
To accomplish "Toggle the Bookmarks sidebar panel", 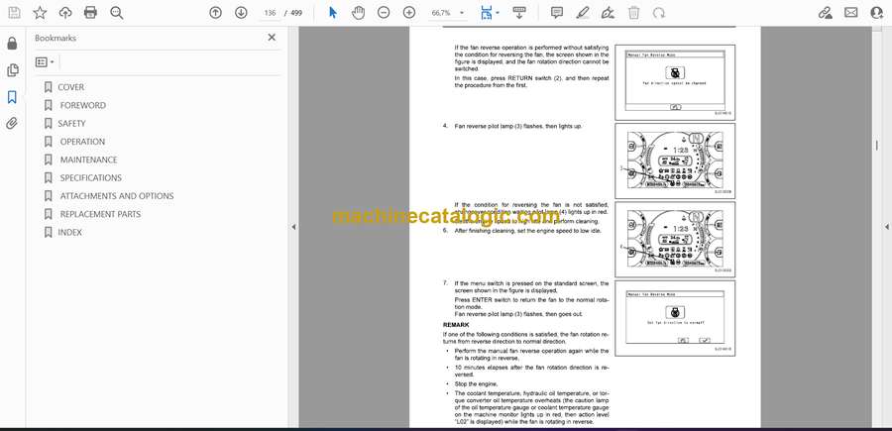I will 12,97.
